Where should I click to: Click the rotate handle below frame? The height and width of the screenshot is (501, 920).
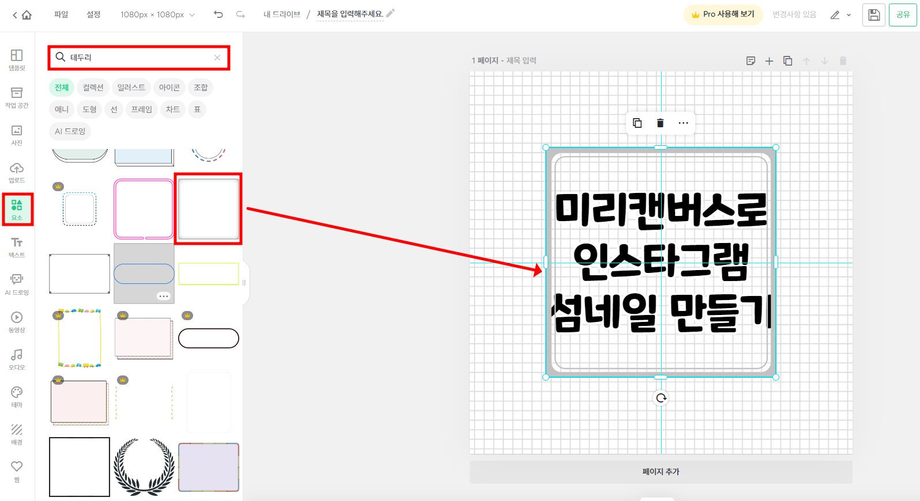pyautogui.click(x=661, y=398)
